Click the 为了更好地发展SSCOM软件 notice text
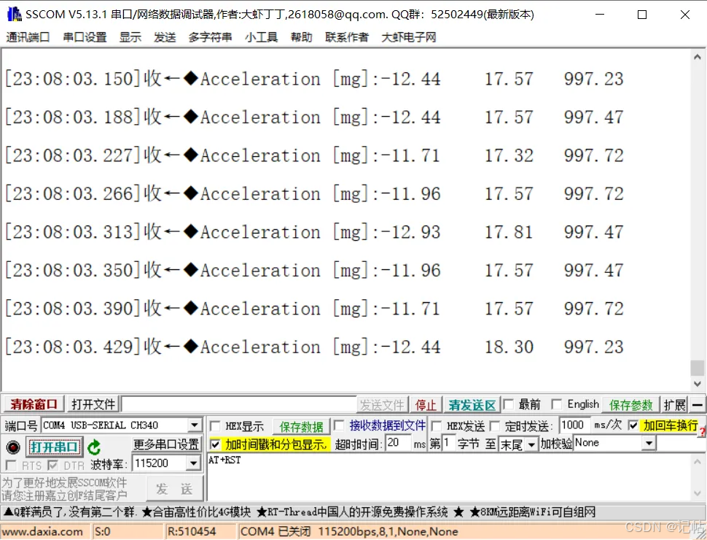 [64, 482]
